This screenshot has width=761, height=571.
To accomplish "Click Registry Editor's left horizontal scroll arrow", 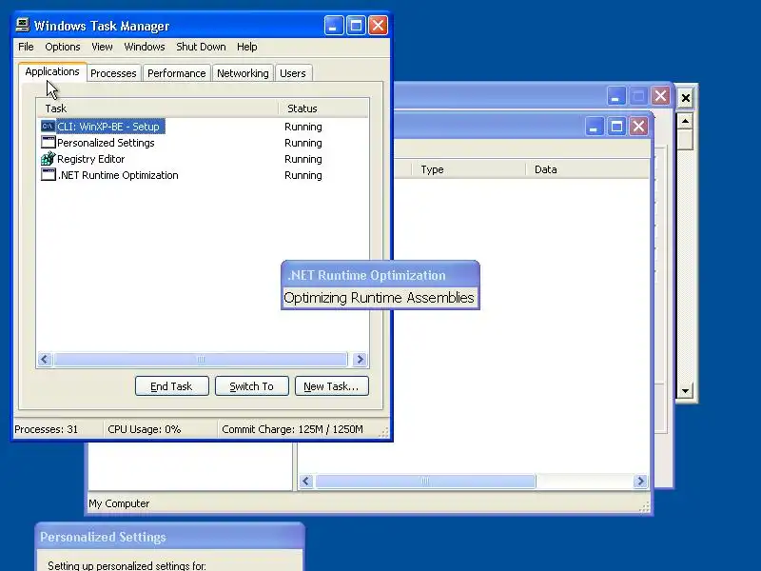I will [305, 482].
